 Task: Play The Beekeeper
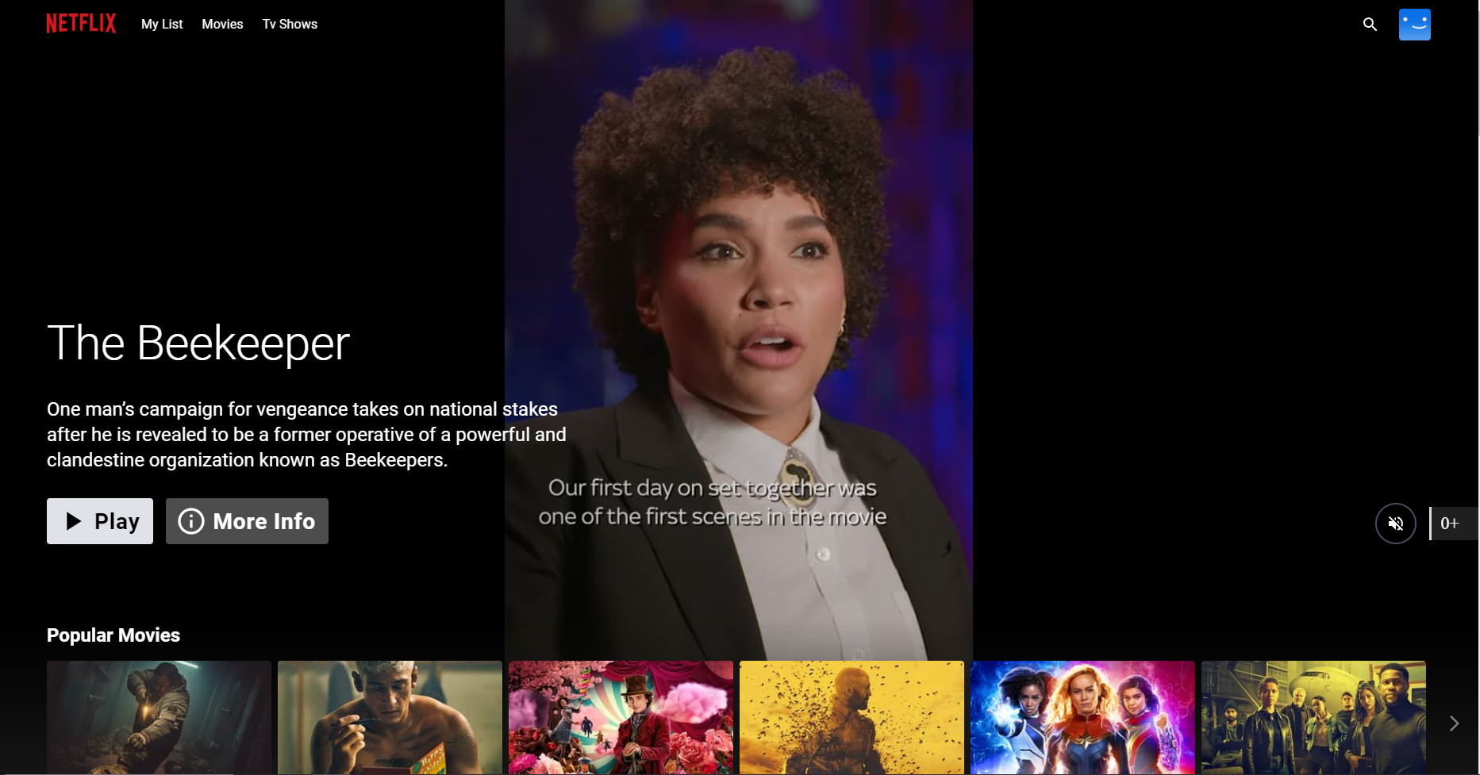[x=100, y=521]
